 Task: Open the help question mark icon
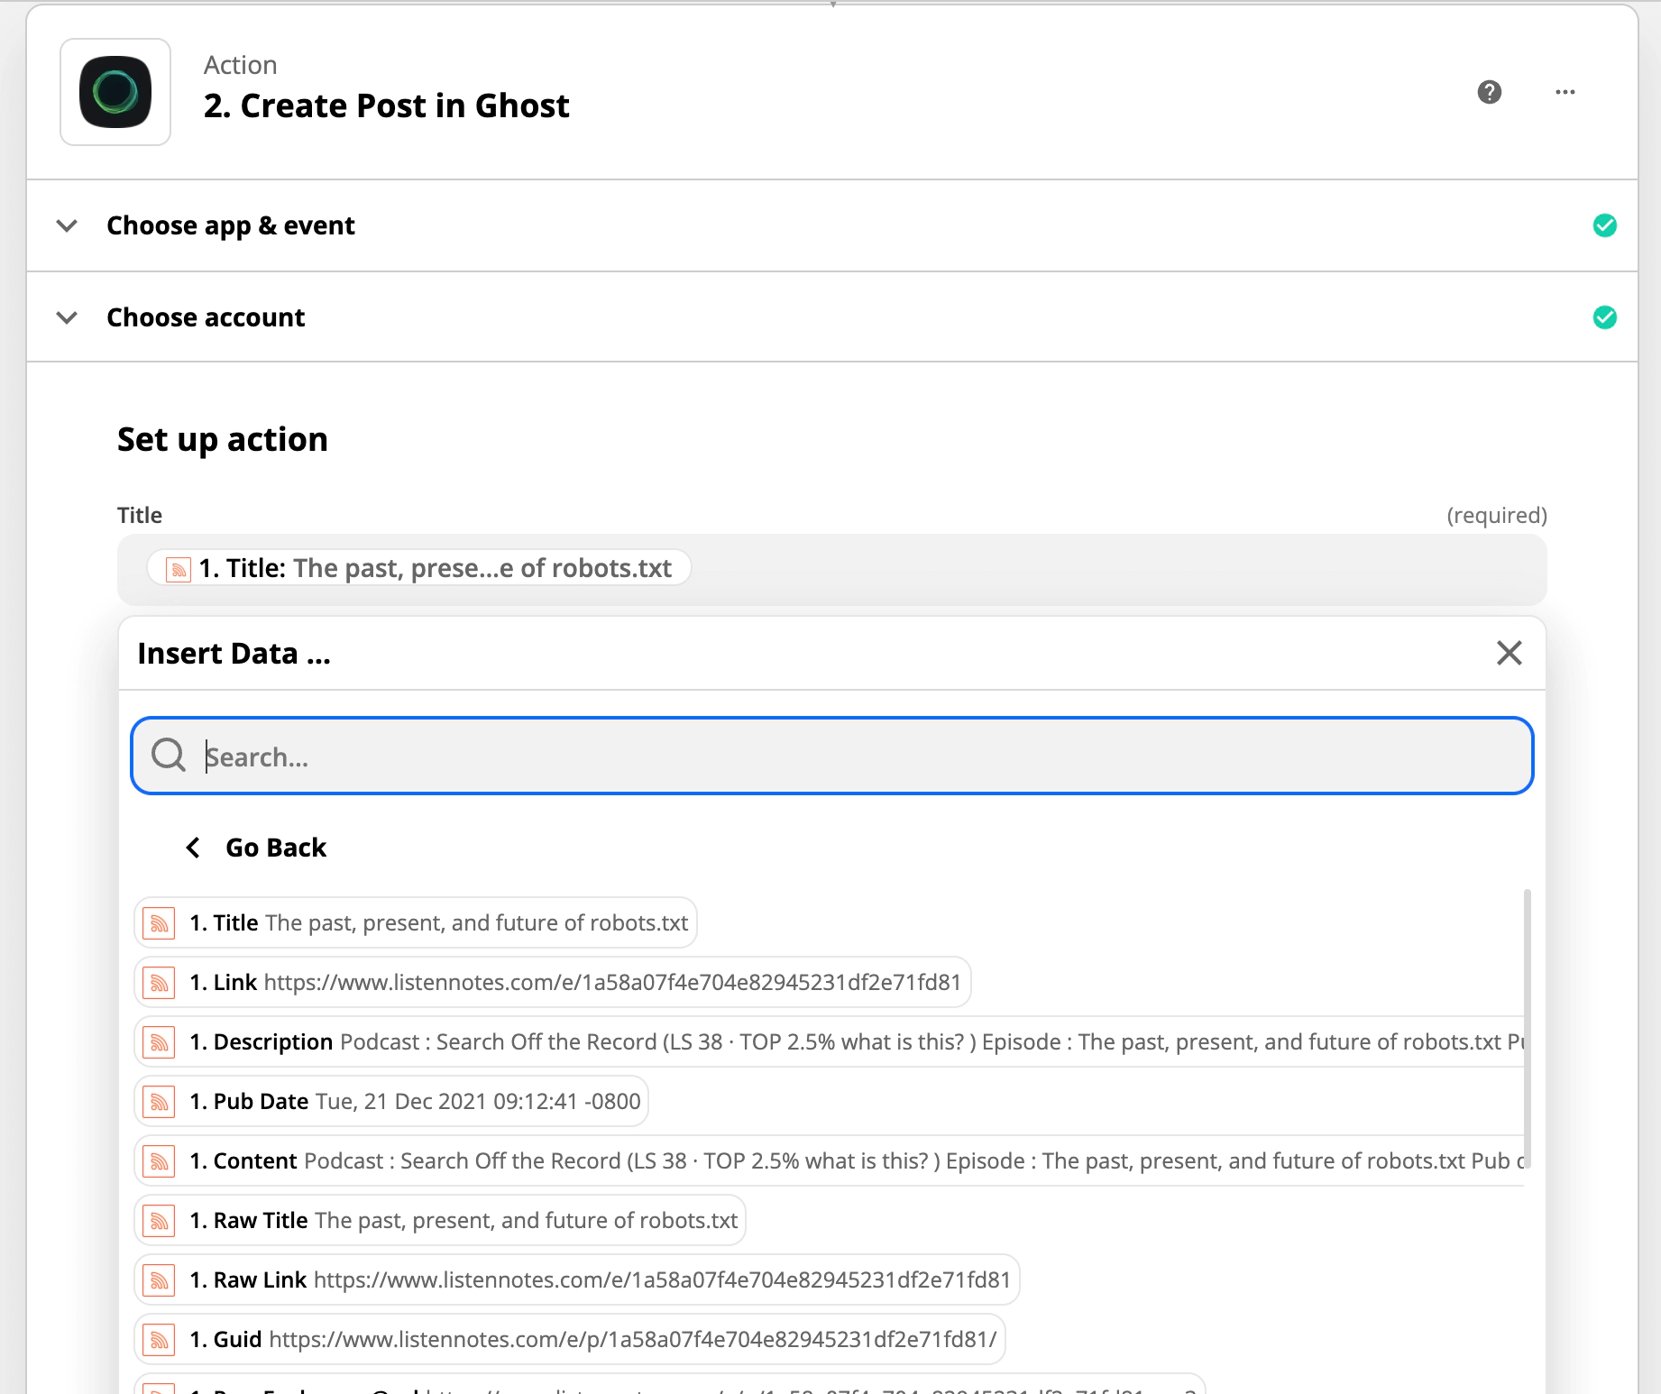pos(1489,92)
